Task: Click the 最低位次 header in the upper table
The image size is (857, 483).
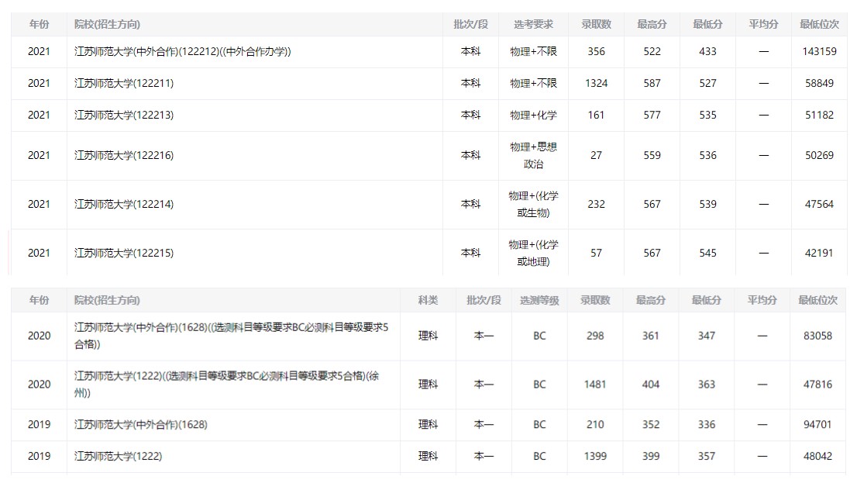Action: 819,24
